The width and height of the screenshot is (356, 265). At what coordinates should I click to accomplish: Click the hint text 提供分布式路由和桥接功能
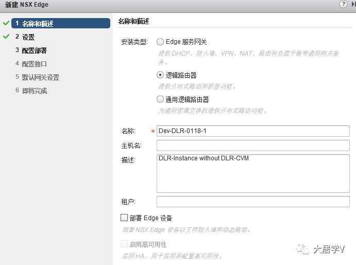(197, 87)
